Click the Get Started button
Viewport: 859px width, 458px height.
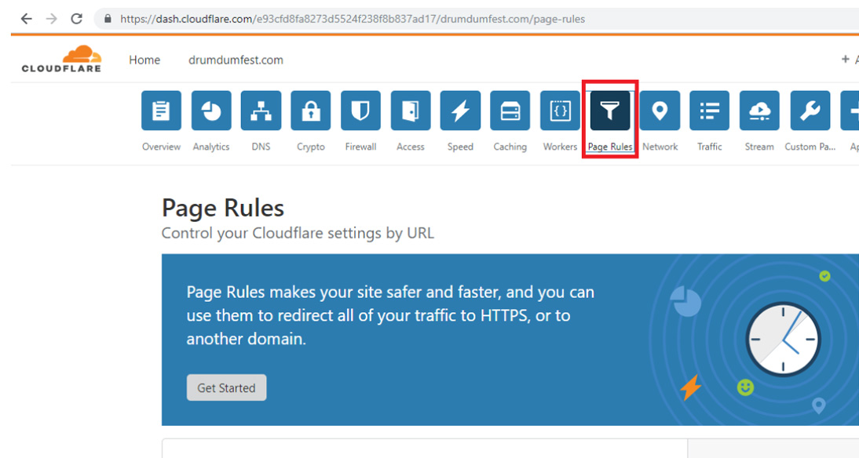226,387
